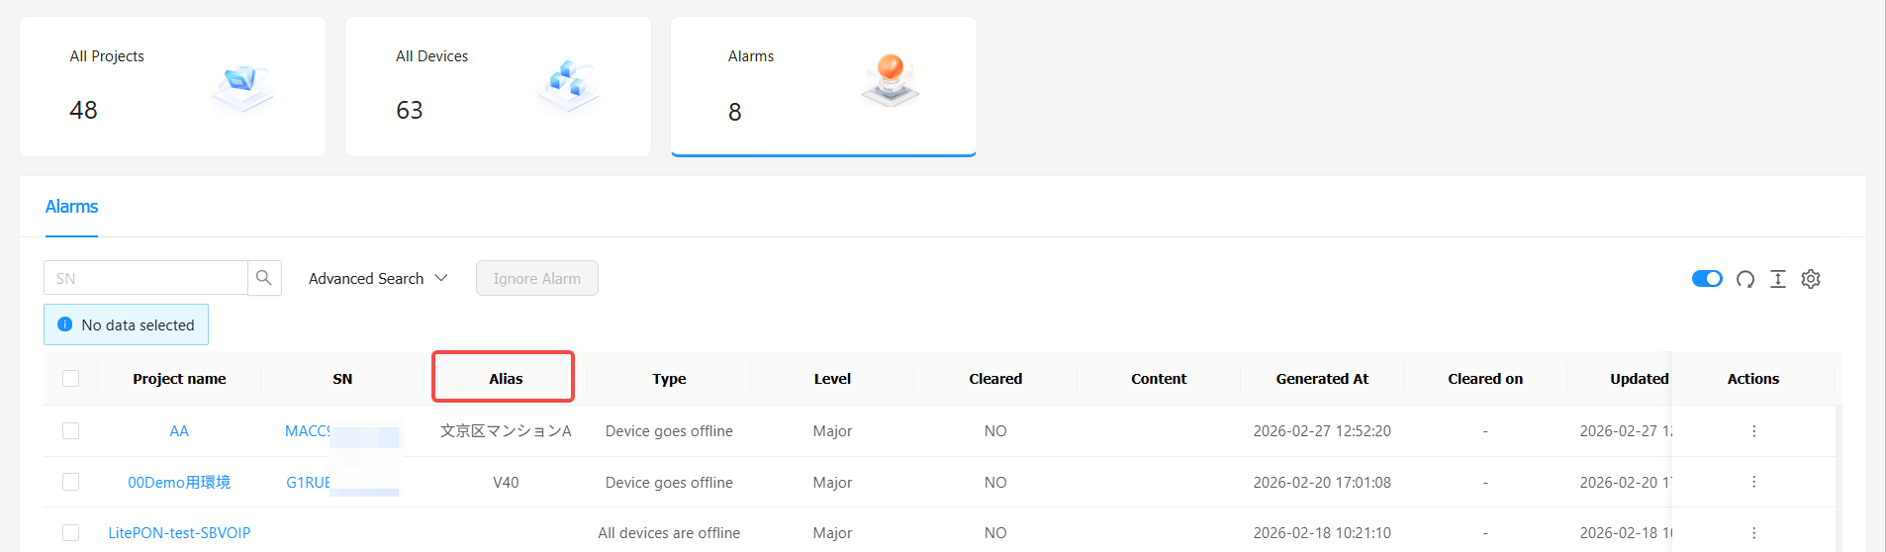Screen dimensions: 1886x552
Task: Expand the Advanced Search dropdown
Action: (378, 279)
